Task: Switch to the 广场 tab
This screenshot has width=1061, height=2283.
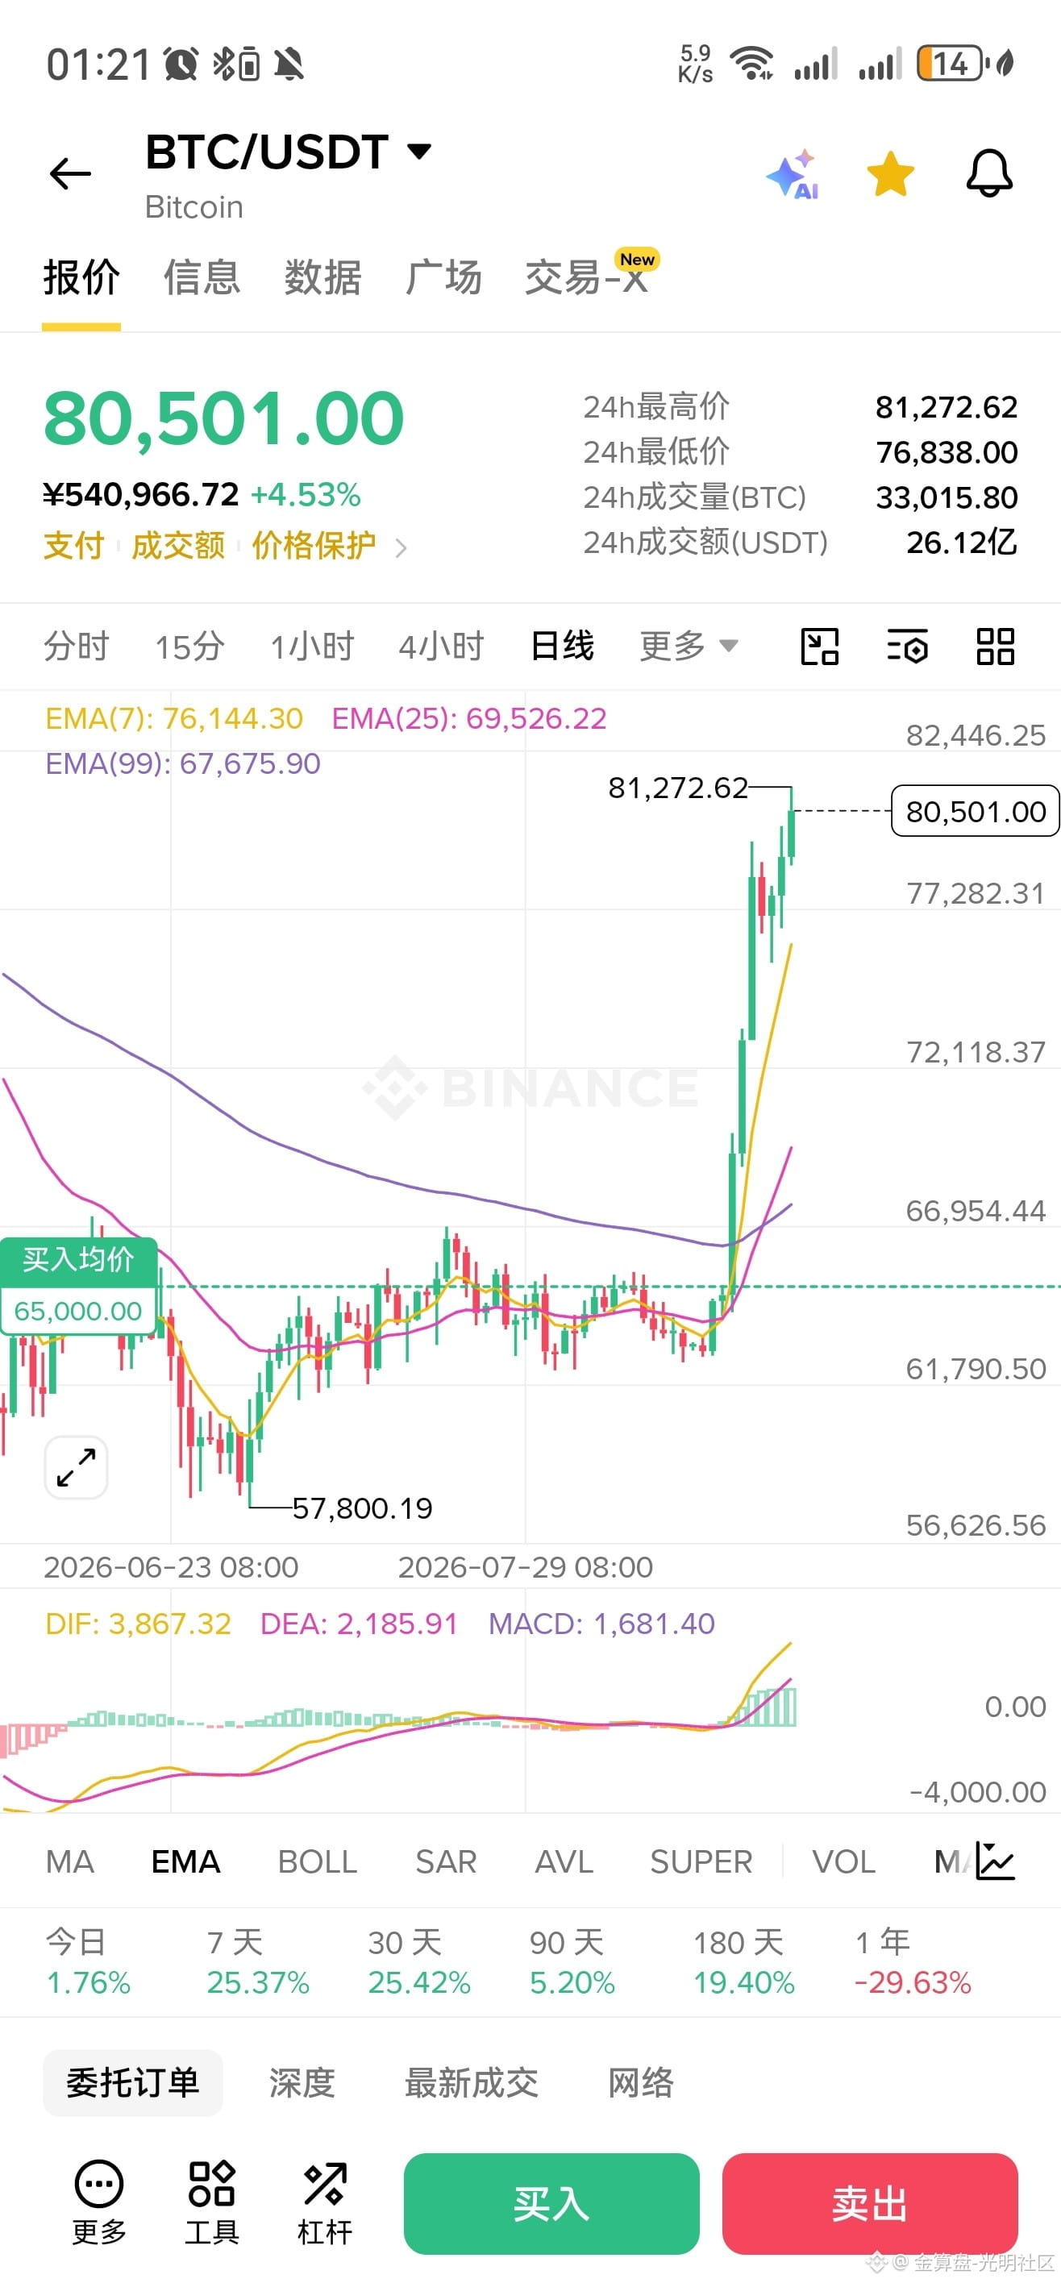Action: [x=443, y=277]
